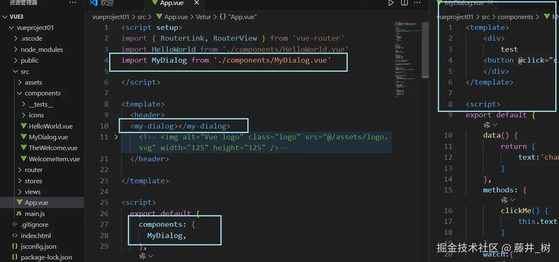Expand the views folder
Viewport: 559px width, 262px height.
click(x=20, y=192)
